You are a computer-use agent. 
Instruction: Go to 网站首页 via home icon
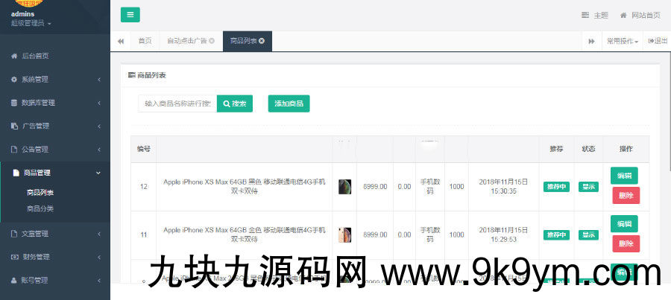[x=640, y=15]
